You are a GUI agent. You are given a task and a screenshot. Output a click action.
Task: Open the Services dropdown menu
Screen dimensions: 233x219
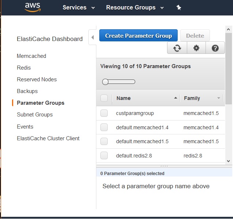78,7
